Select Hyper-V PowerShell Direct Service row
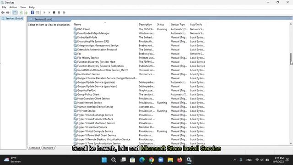The width and height of the screenshot is (293, 165). click(x=139, y=136)
